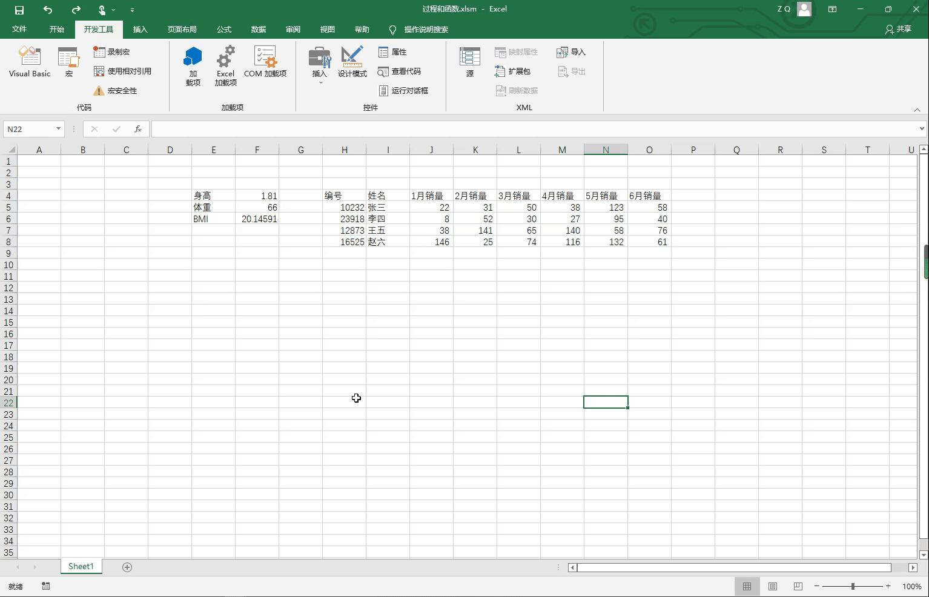Click the 录制宏 (Record Macro) icon
Image resolution: width=929 pixels, height=597 pixels.
pos(99,51)
